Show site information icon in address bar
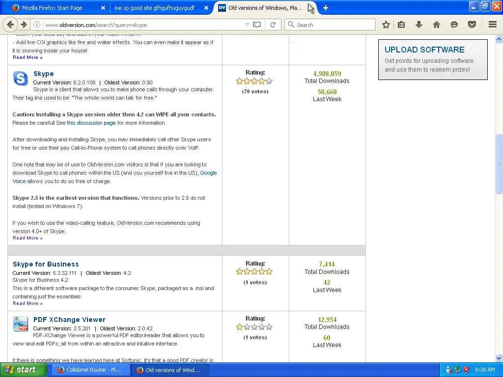Image resolution: width=503 pixels, height=377 pixels. point(37,25)
